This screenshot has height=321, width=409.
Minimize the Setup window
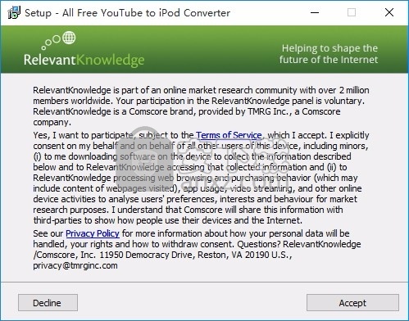(x=315, y=12)
